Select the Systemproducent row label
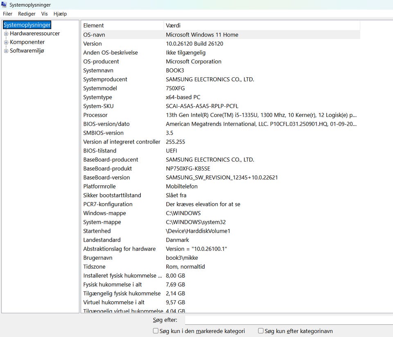 pyautogui.click(x=105, y=79)
